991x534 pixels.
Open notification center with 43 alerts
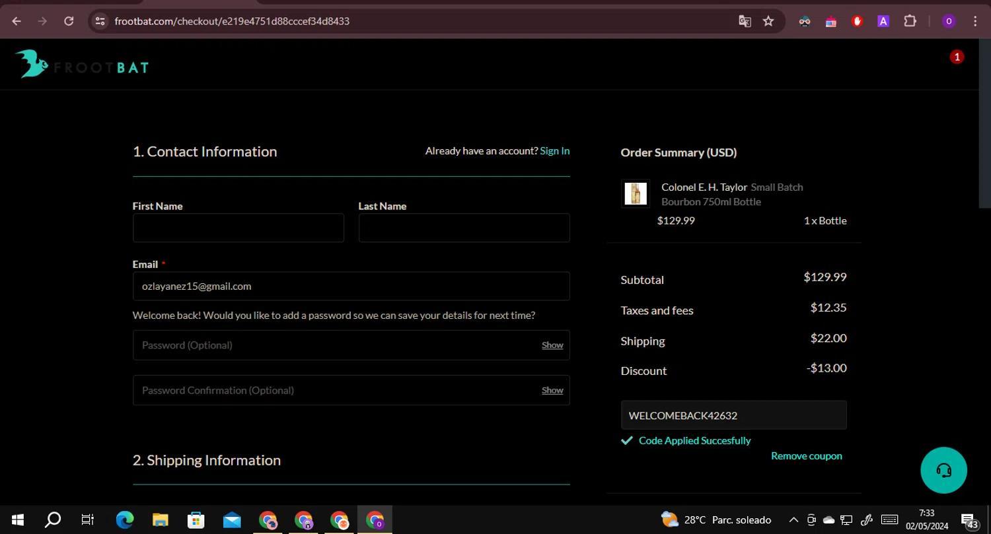point(969,521)
